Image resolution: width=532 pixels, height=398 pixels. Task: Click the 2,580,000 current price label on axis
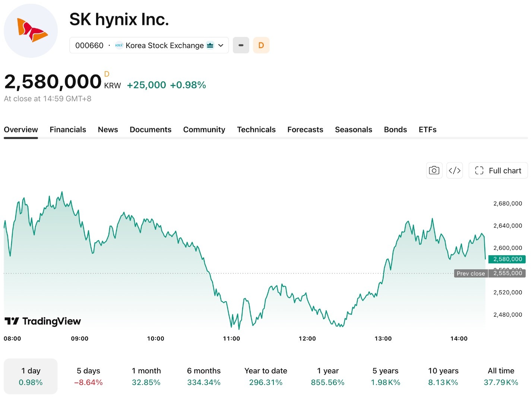(x=507, y=259)
